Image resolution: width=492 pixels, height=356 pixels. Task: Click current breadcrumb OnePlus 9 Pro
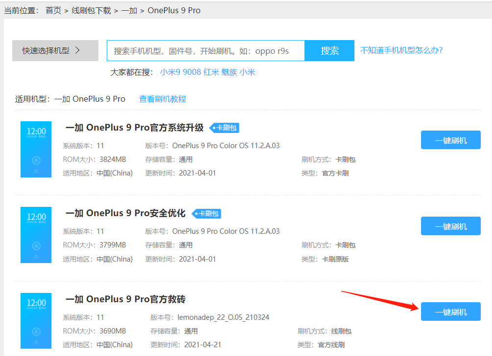pos(174,10)
